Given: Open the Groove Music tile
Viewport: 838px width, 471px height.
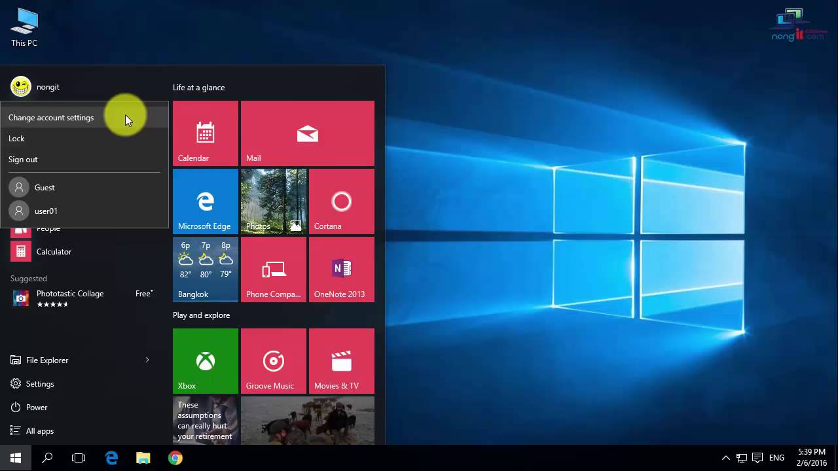Looking at the screenshot, I should (x=274, y=361).
